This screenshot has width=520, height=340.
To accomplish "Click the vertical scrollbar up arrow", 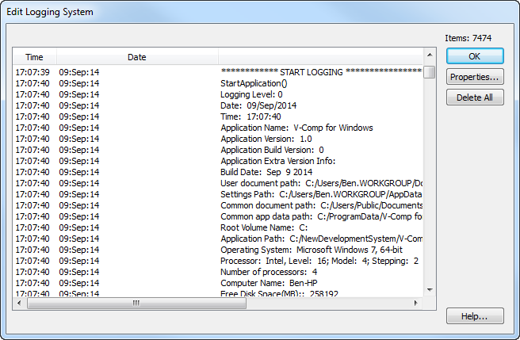I will (x=429, y=55).
